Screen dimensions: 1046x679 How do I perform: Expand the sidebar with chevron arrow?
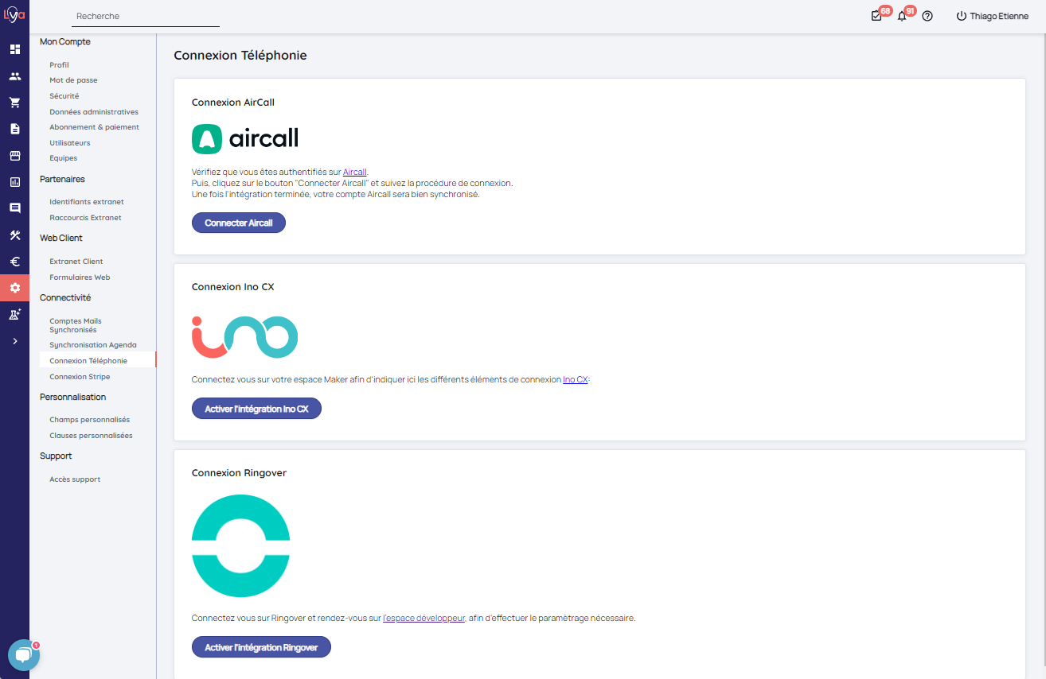[x=14, y=341]
